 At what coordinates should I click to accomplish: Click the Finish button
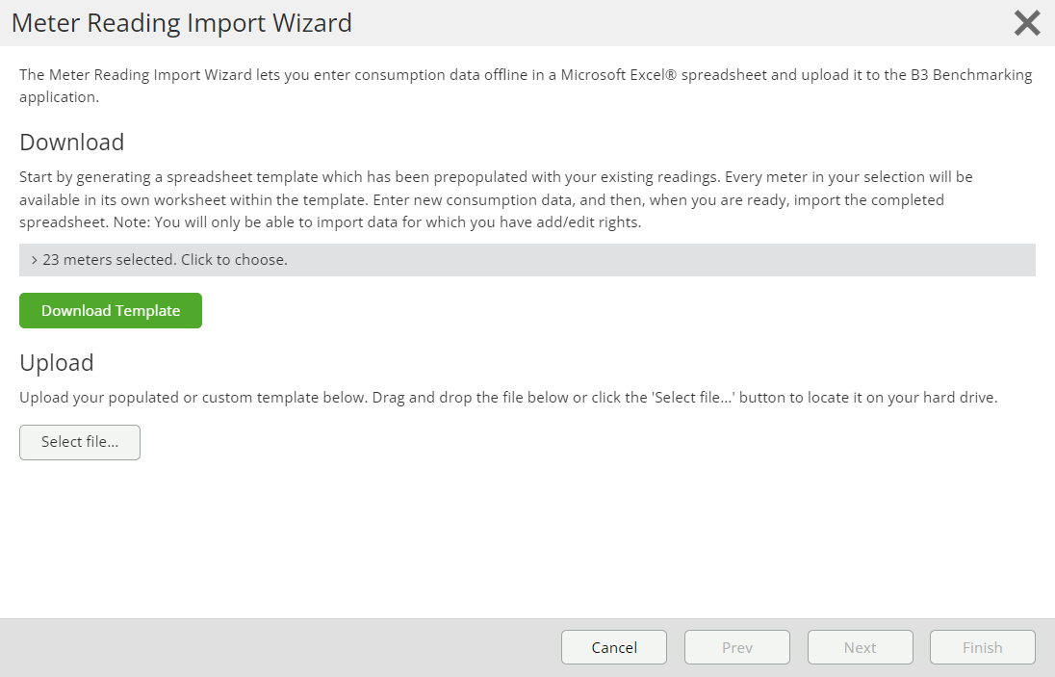(982, 647)
